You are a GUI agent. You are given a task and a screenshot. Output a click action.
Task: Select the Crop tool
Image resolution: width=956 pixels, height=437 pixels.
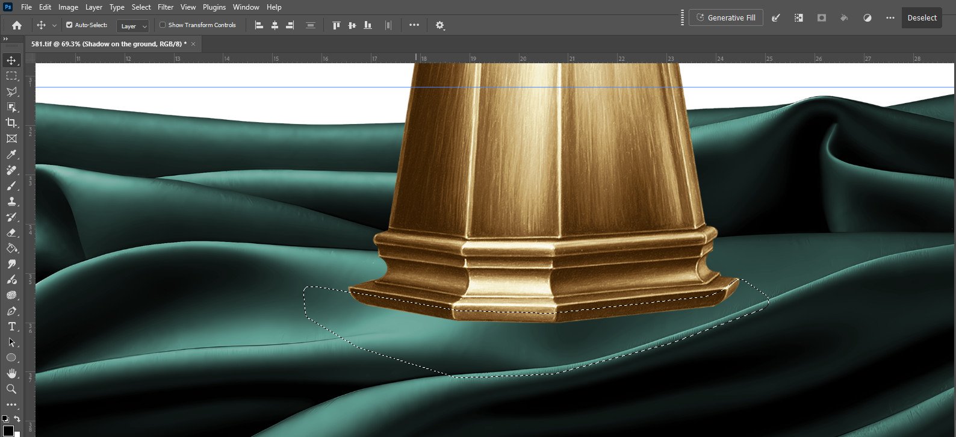[11, 123]
